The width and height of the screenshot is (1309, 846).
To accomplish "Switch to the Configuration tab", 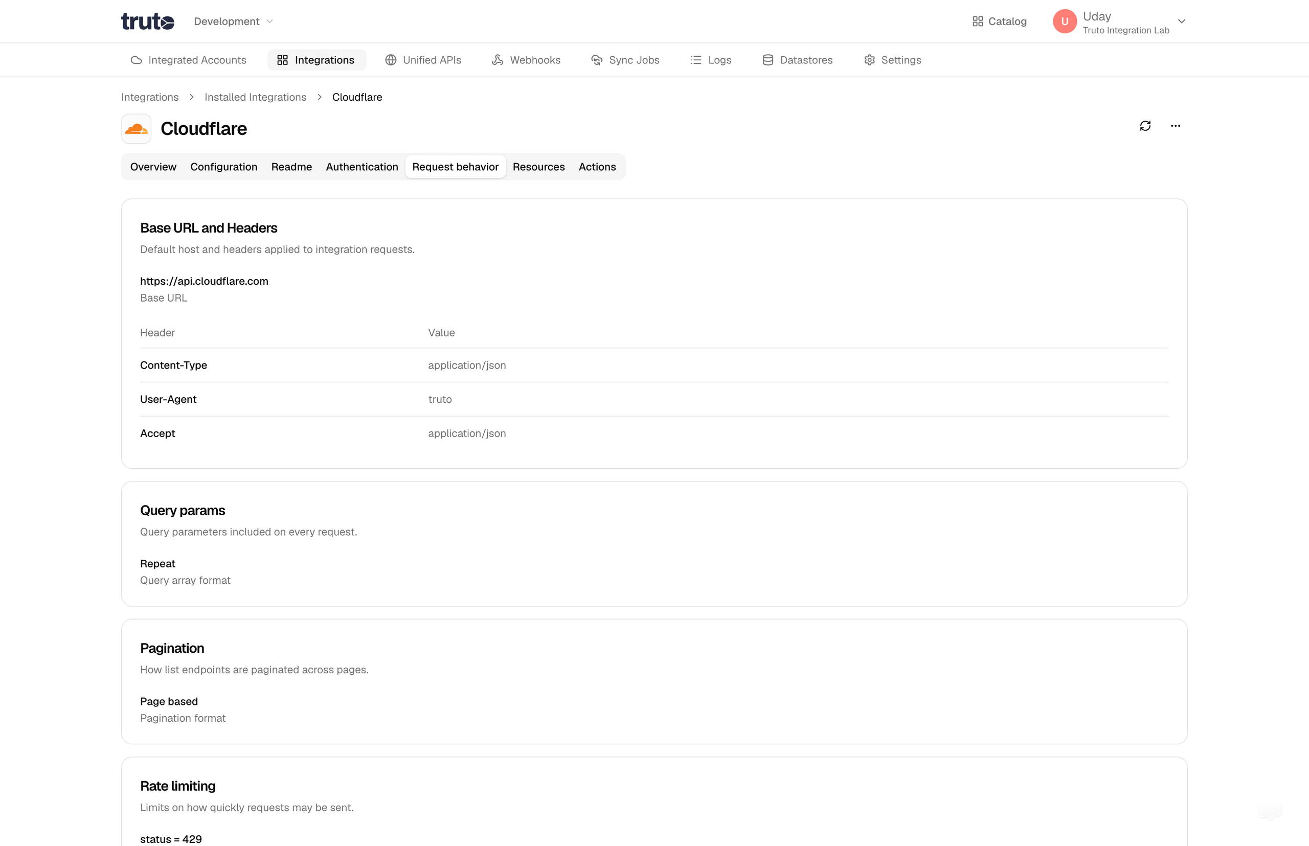I will click(223, 167).
